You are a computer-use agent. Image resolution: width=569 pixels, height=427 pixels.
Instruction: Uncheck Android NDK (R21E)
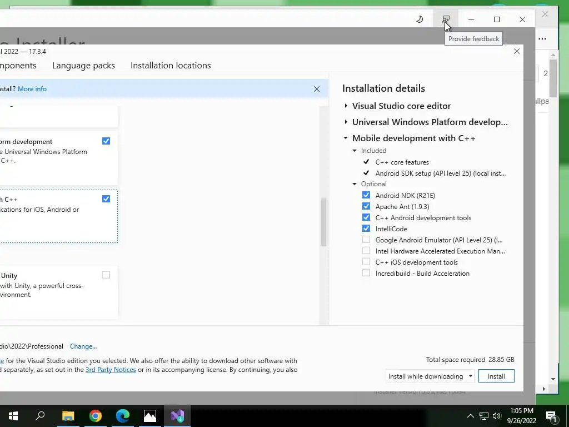(x=366, y=195)
